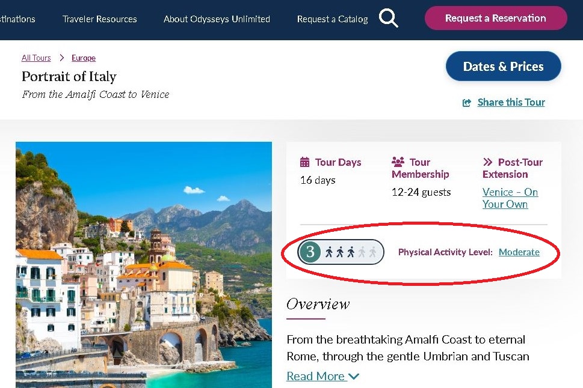583x388 pixels.
Task: Click the Request a Reservation button
Action: pos(496,18)
